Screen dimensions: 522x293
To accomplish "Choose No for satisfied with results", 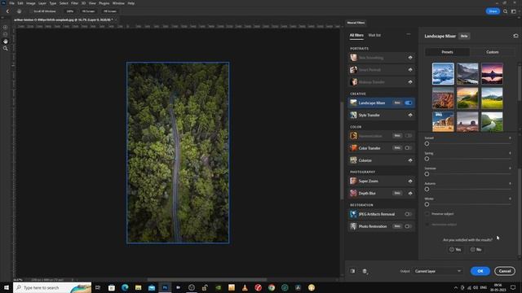I will [x=476, y=250].
